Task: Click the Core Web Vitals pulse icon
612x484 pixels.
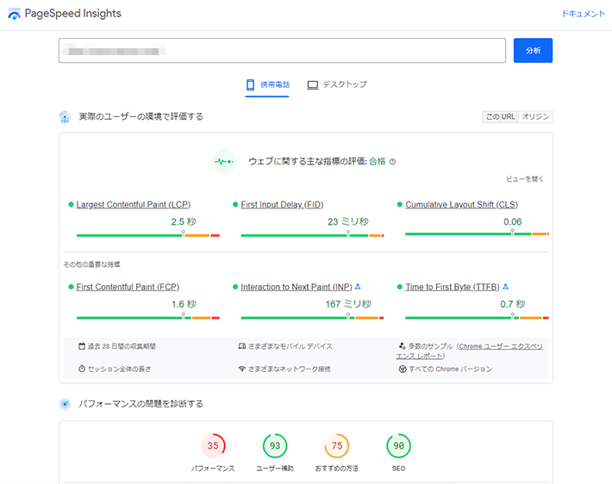Action: [x=224, y=161]
